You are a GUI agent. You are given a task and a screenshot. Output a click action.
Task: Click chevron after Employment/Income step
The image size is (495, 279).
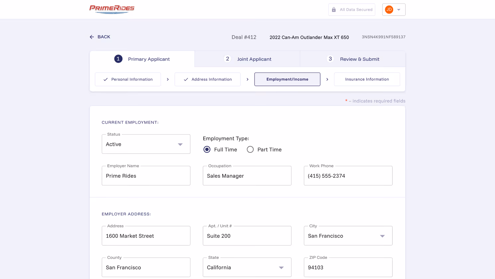[327, 79]
